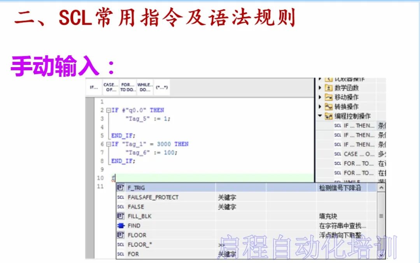Image resolution: width=420 pixels, height=263 pixels.
Task: Click END_IF; on line 5
Action: 123,136
